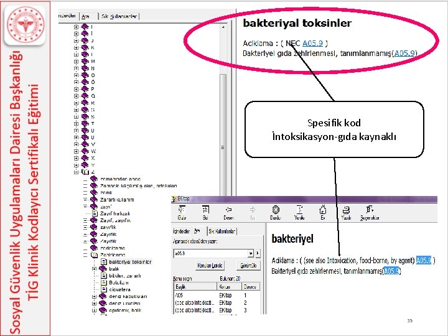
Task: Select ciguatera in the tree
Action: 119,289
